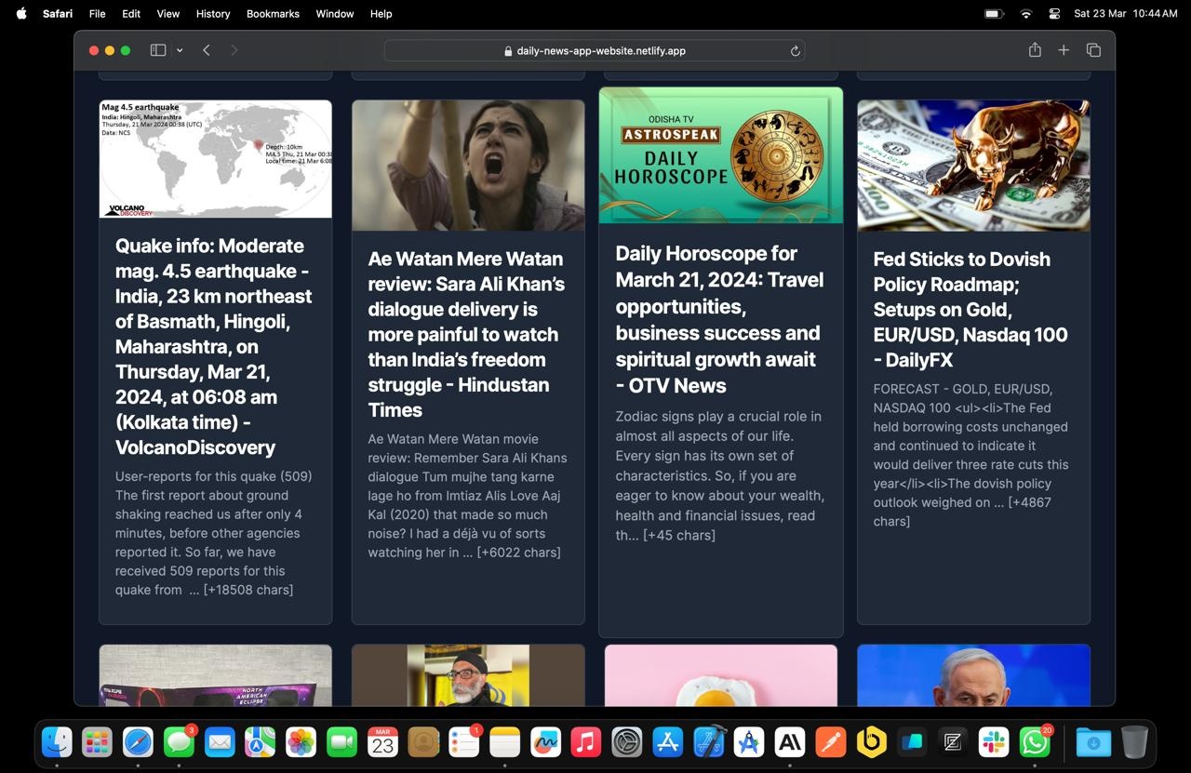Click the Daily Horoscope Astrospeak thumbnail
1191x773 pixels.
coord(720,155)
